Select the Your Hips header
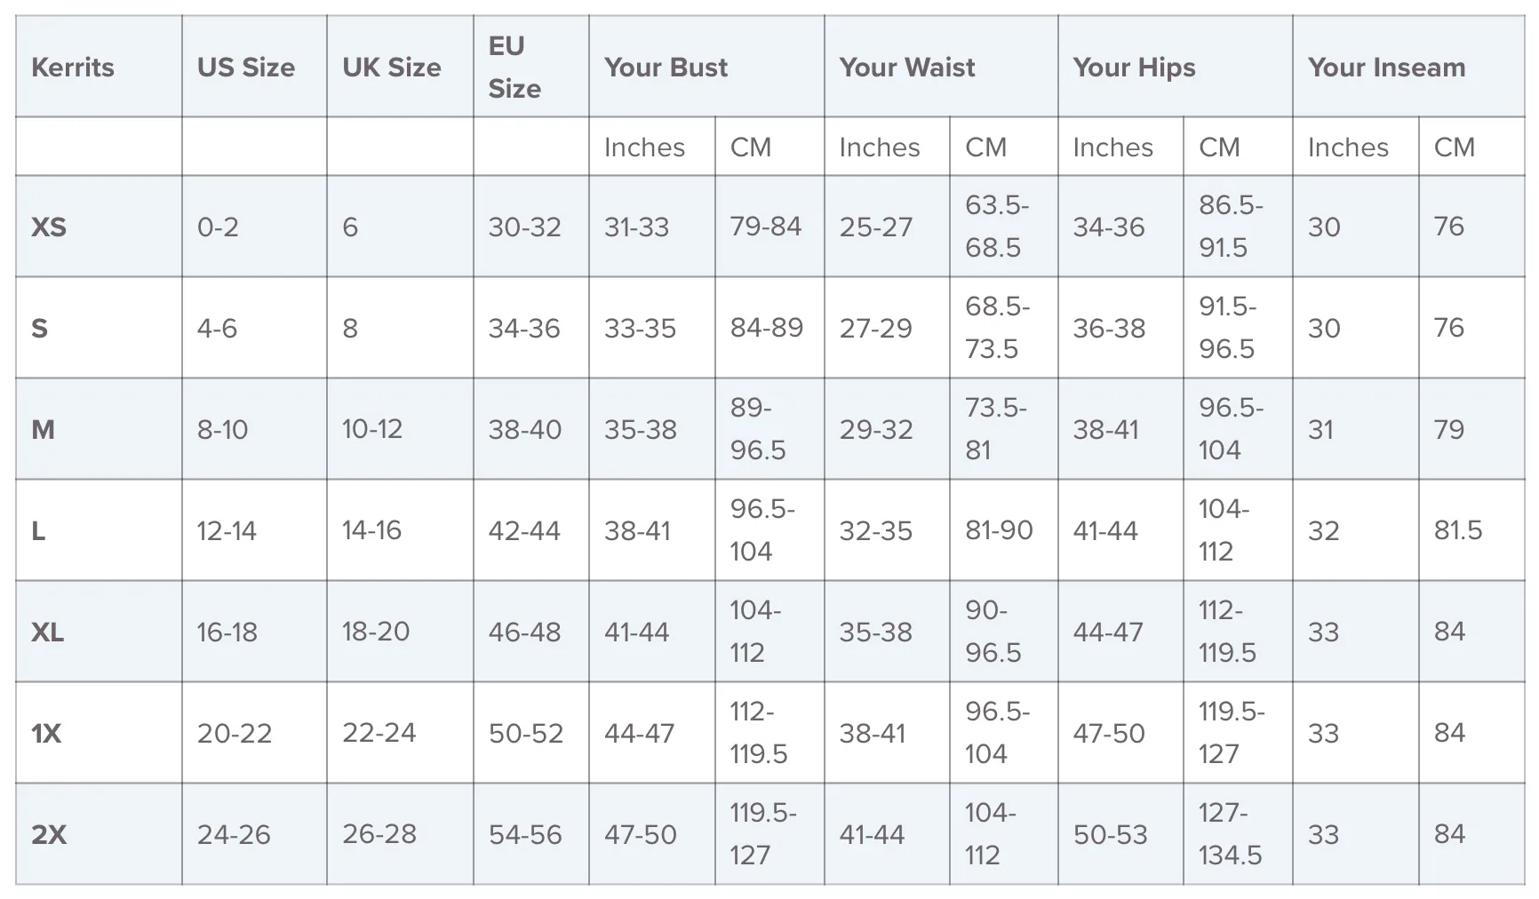 [1176, 67]
